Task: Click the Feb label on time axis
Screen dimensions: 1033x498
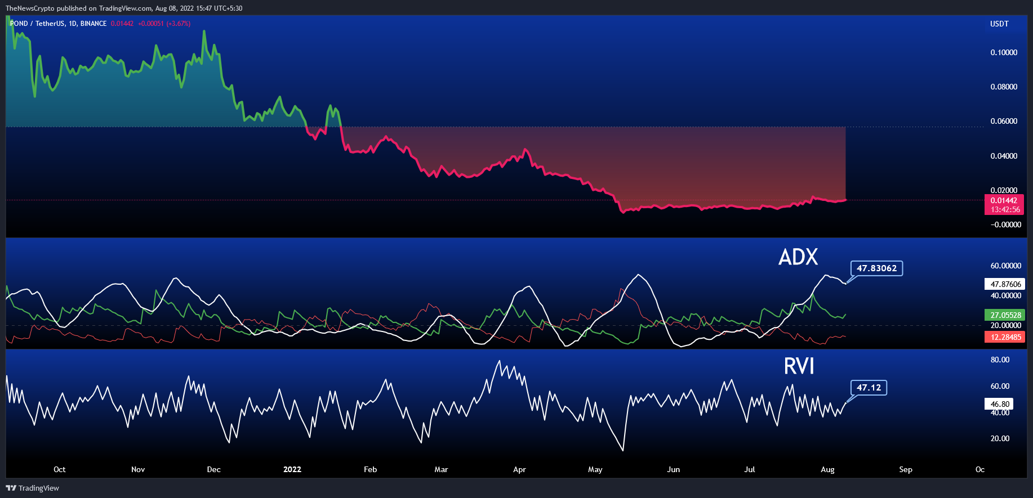Action: click(x=370, y=469)
